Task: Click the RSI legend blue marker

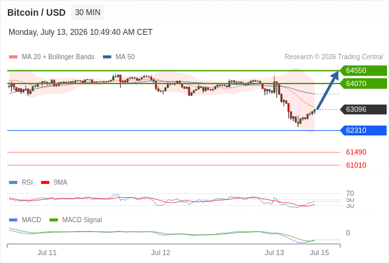Action: pos(13,183)
